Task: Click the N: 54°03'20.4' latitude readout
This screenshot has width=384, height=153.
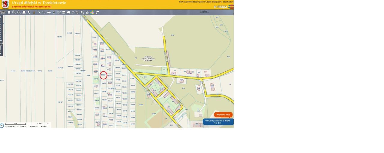Action: 11,127
